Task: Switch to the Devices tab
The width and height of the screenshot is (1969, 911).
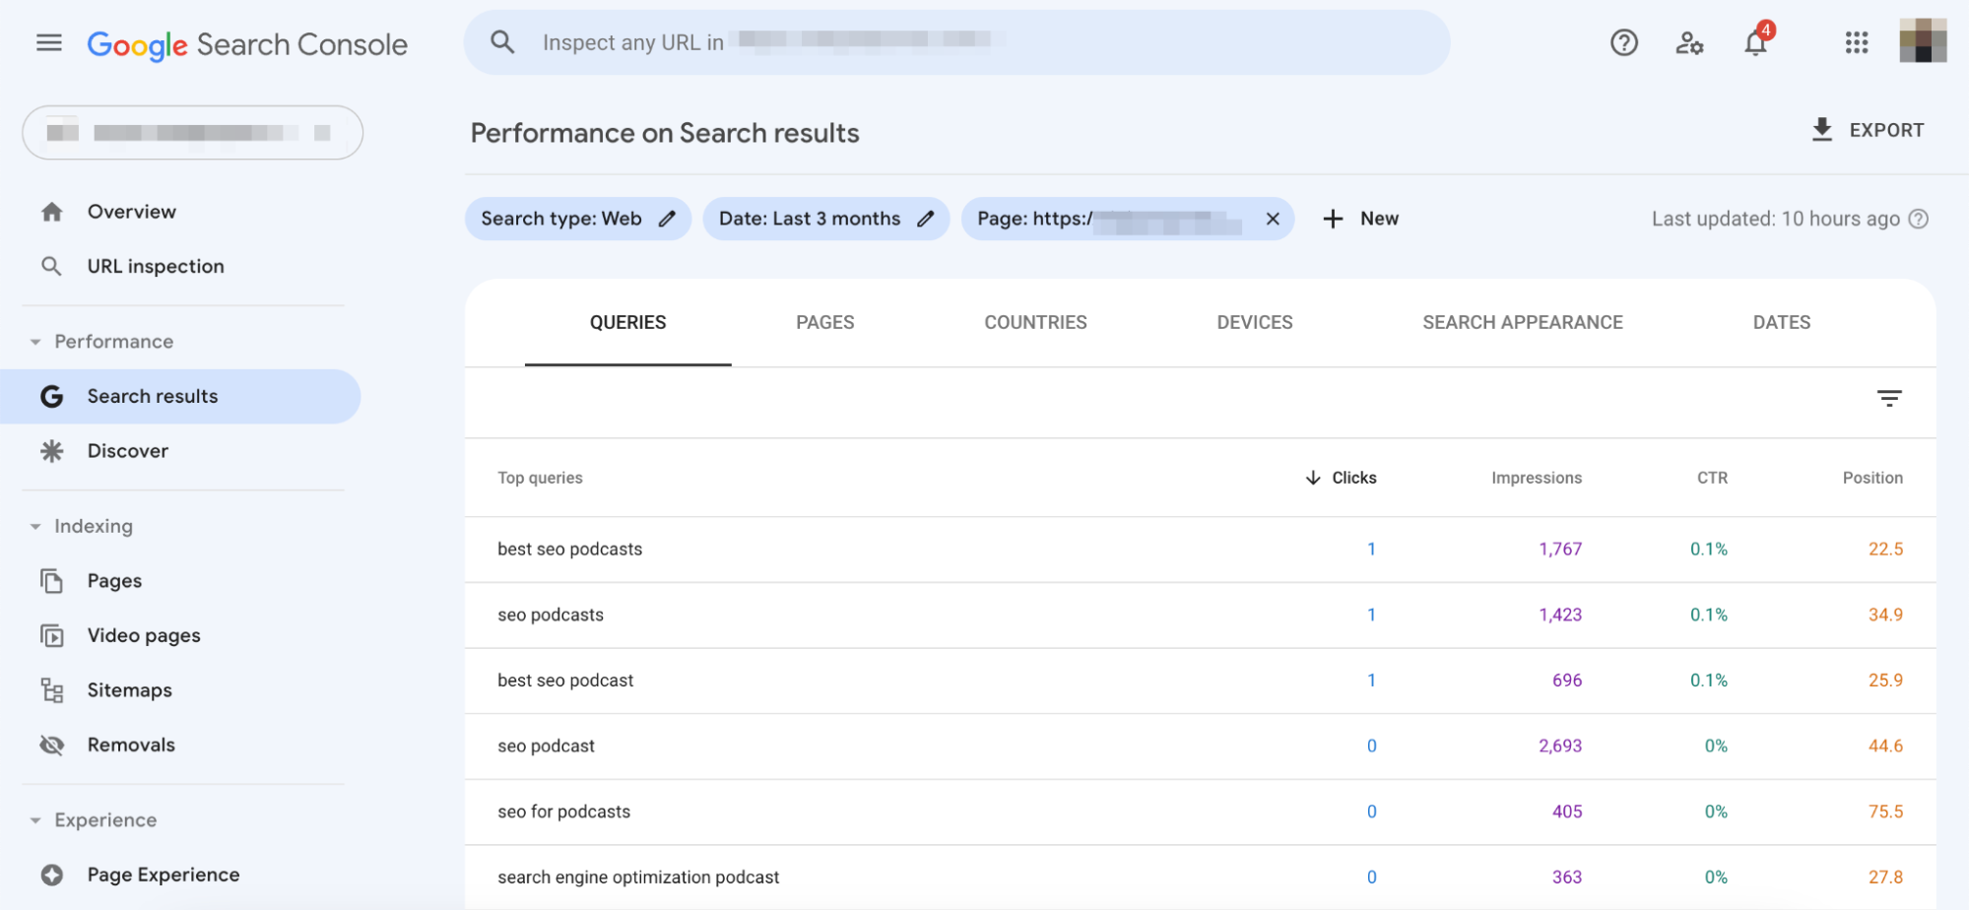Action: 1254,322
